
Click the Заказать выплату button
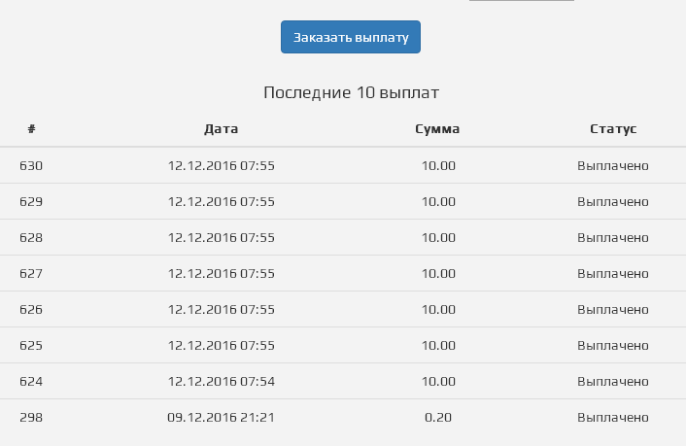click(x=351, y=37)
